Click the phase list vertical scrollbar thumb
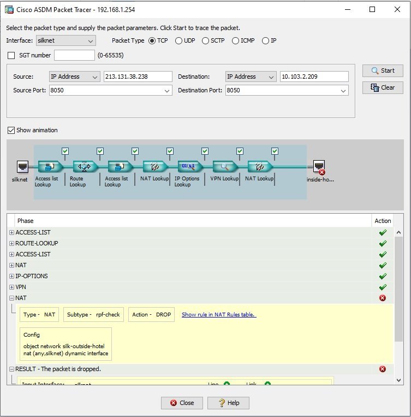 (398, 289)
